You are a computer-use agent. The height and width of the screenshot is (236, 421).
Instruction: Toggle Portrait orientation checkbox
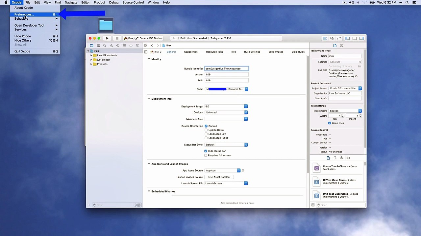(x=206, y=126)
